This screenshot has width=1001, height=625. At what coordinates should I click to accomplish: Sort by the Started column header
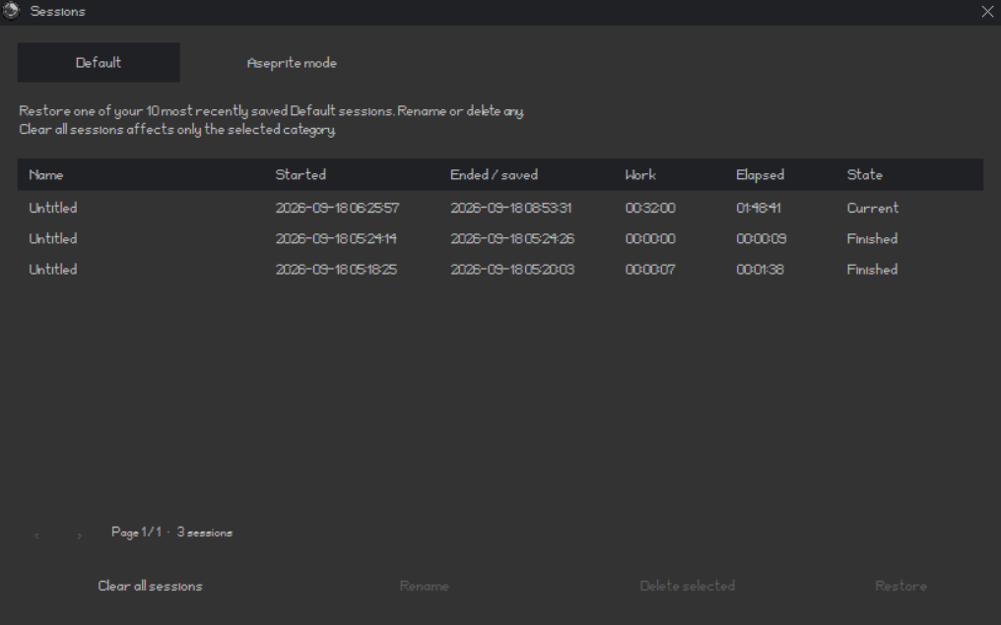pos(300,175)
